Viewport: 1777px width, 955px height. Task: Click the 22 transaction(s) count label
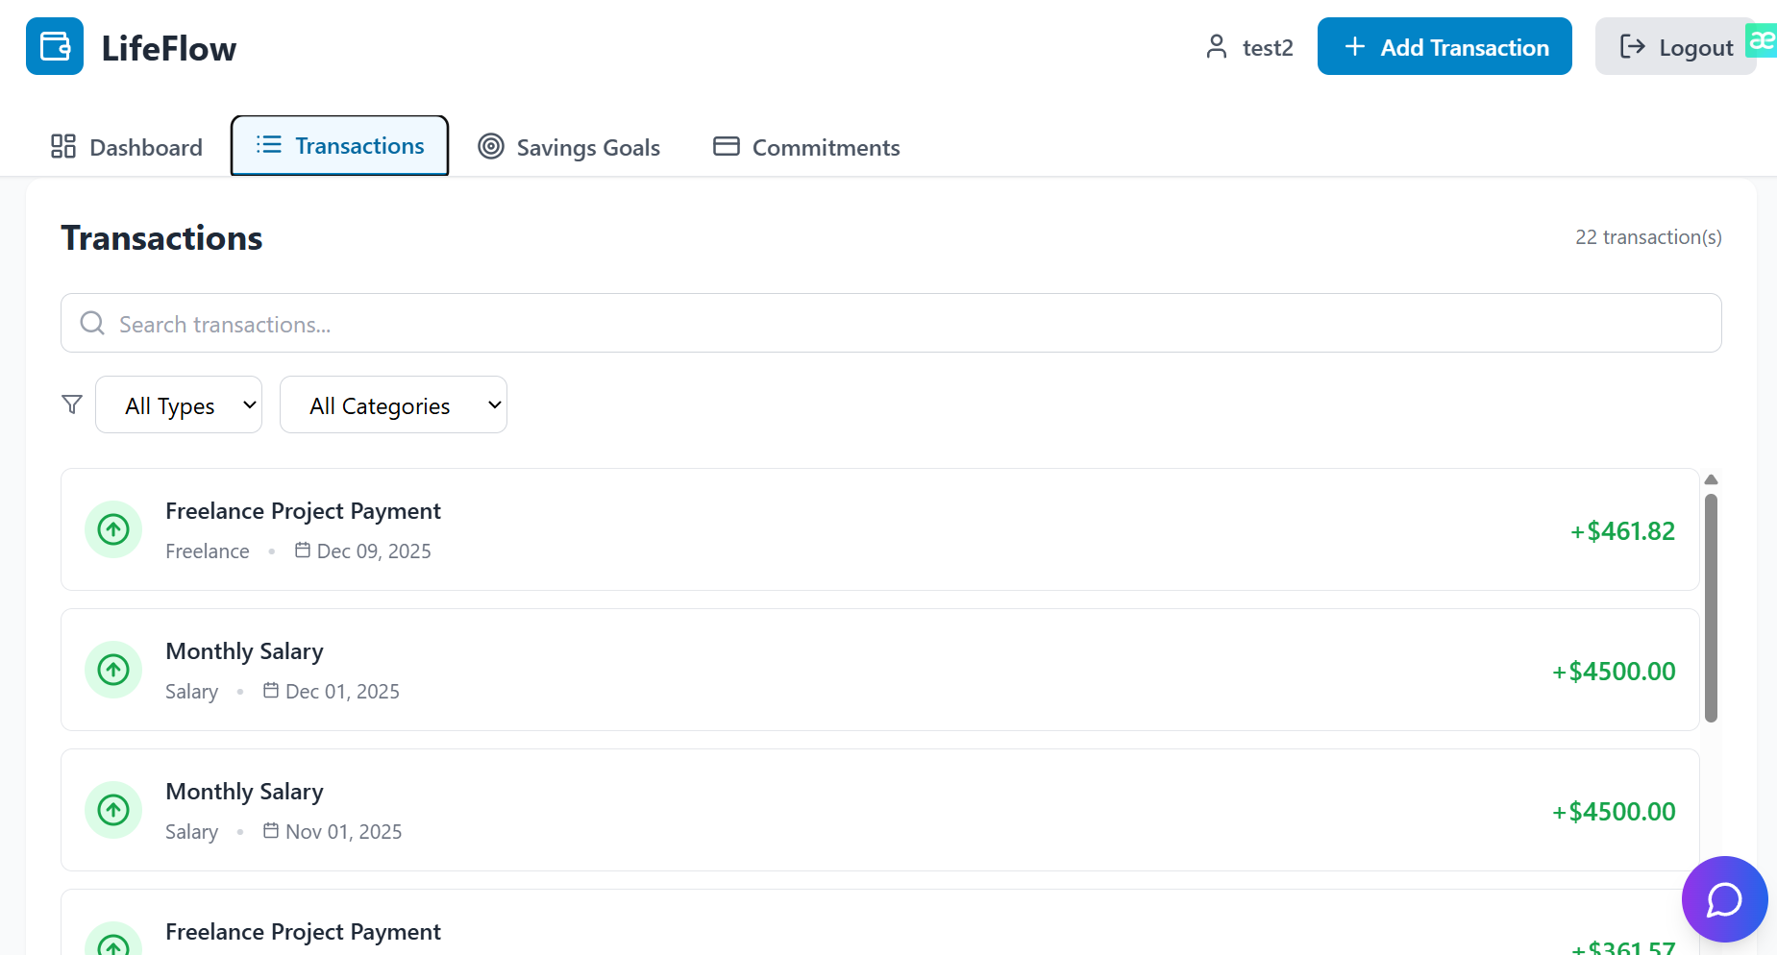click(1648, 236)
